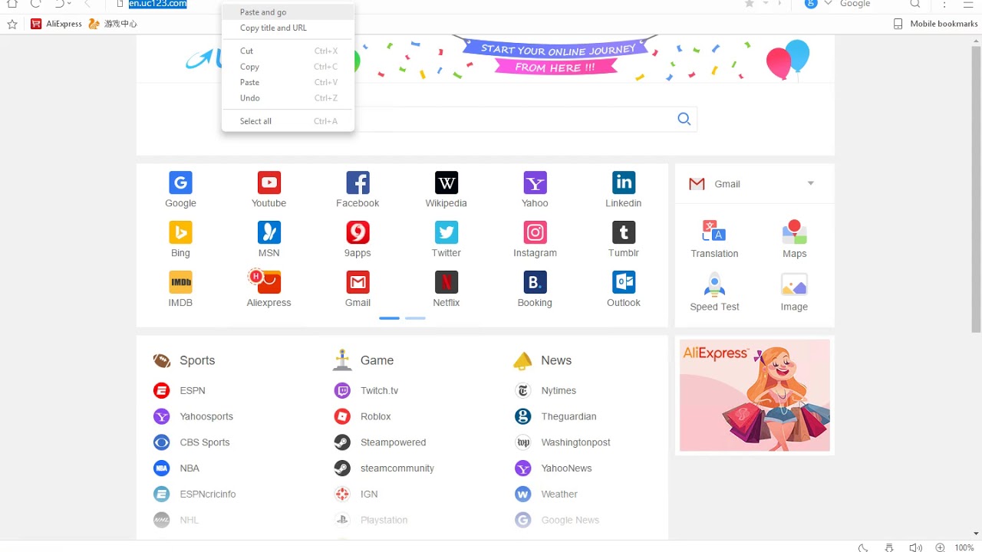982x552 pixels.
Task: Open the MSN shortcut icon
Action: 269,232
